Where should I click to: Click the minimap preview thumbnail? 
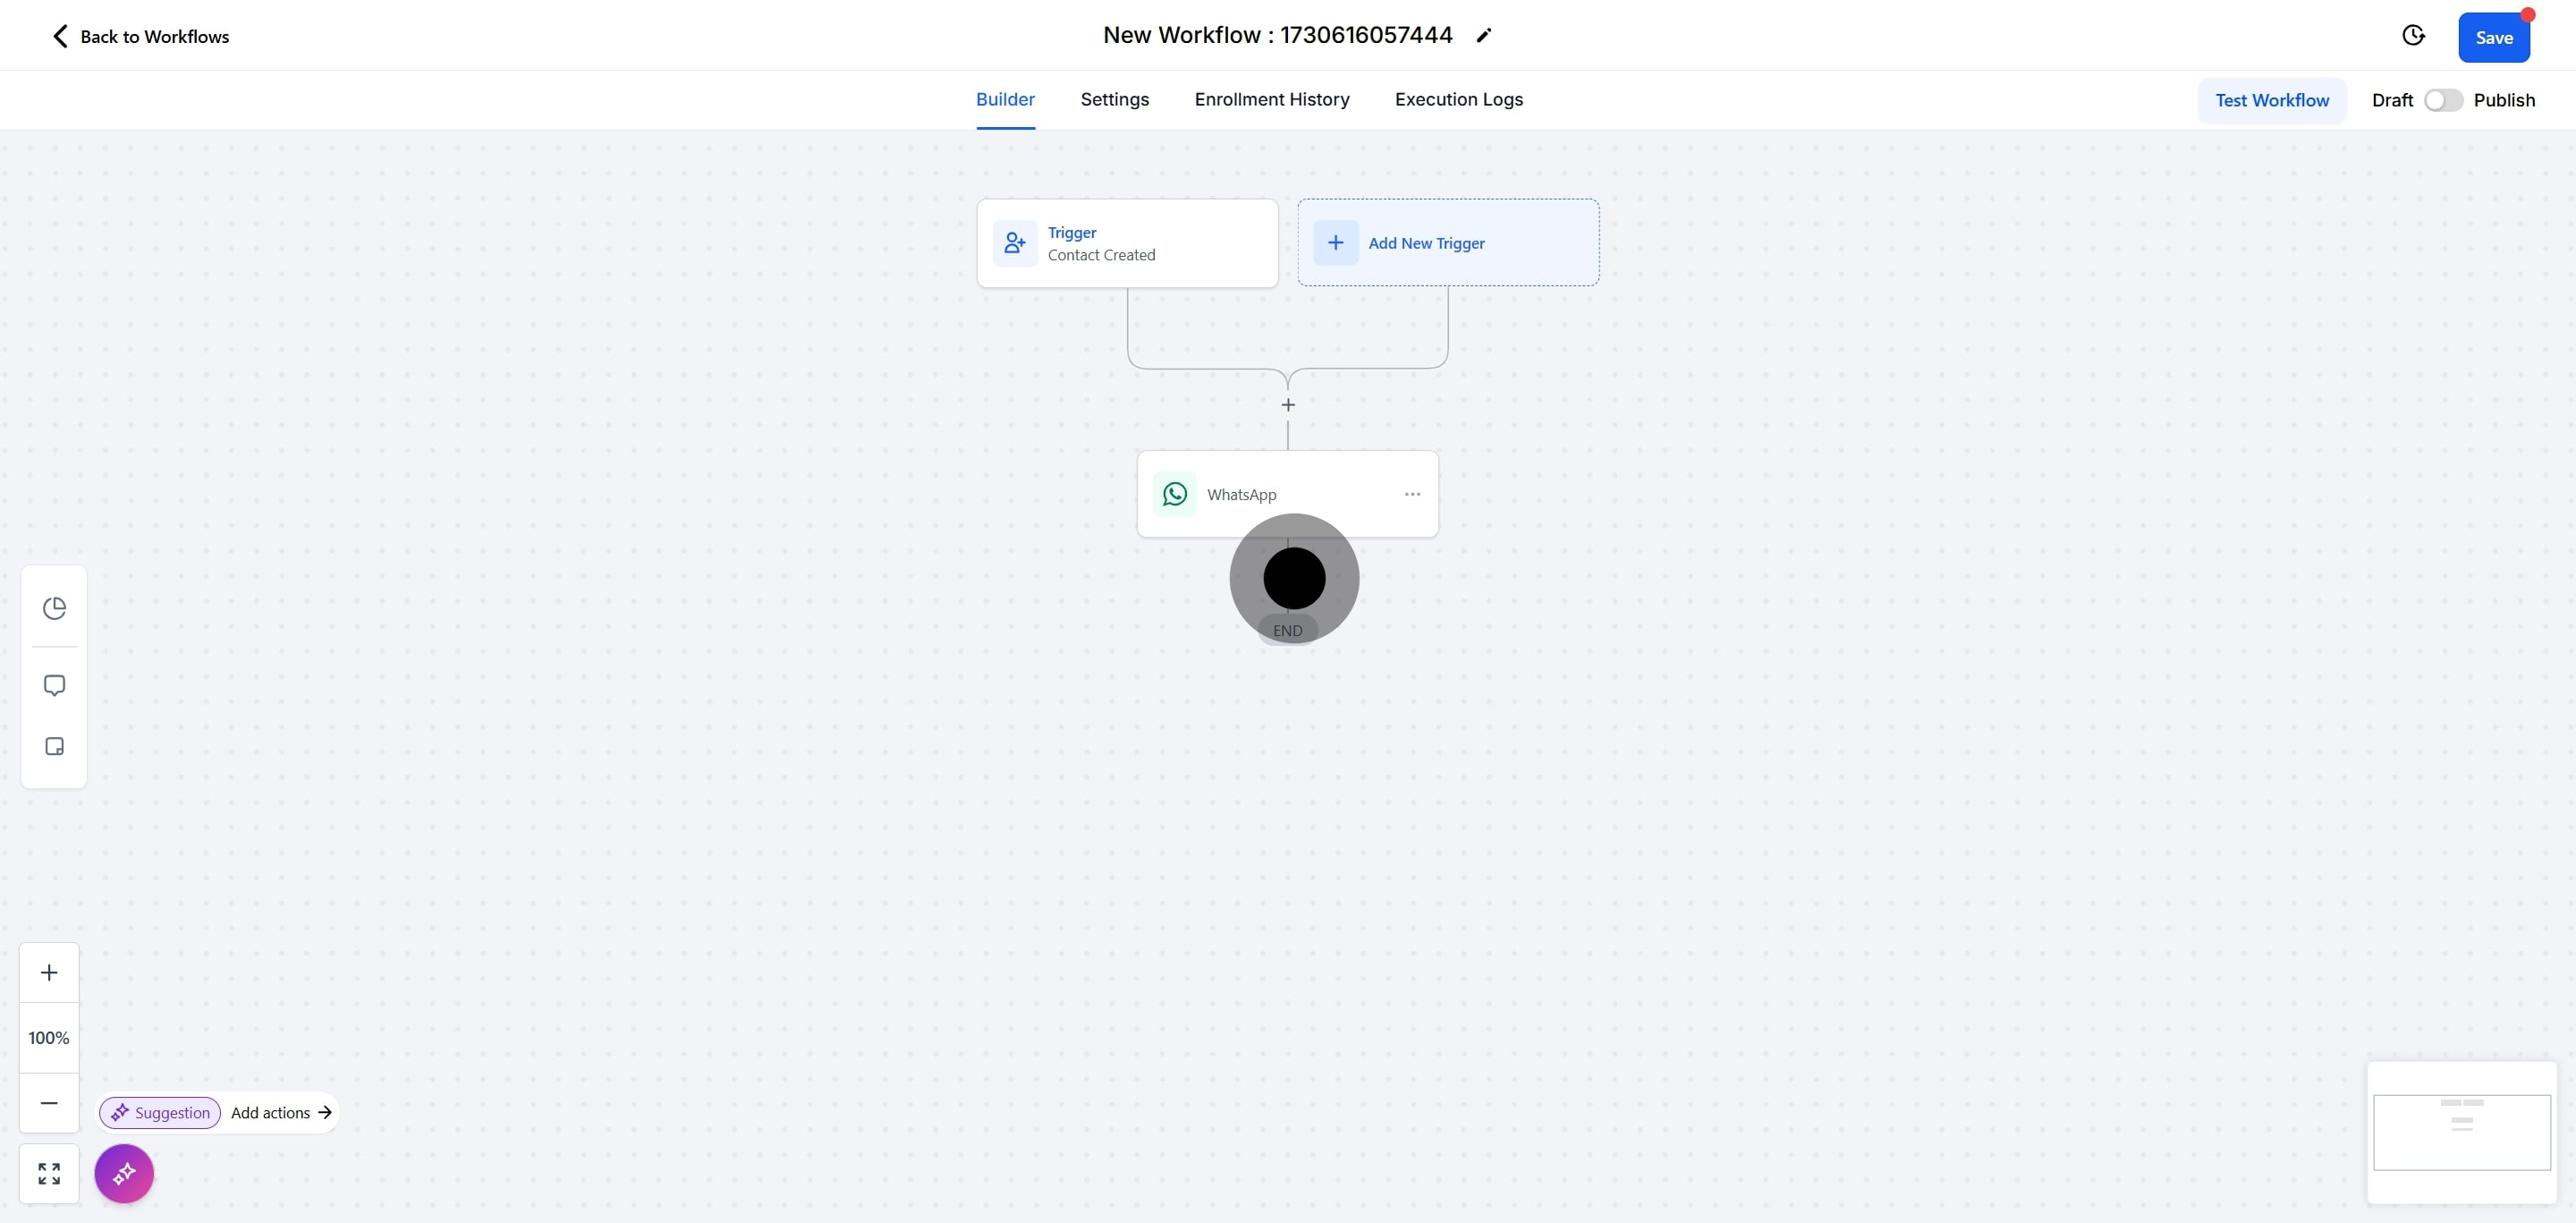tap(2461, 1131)
